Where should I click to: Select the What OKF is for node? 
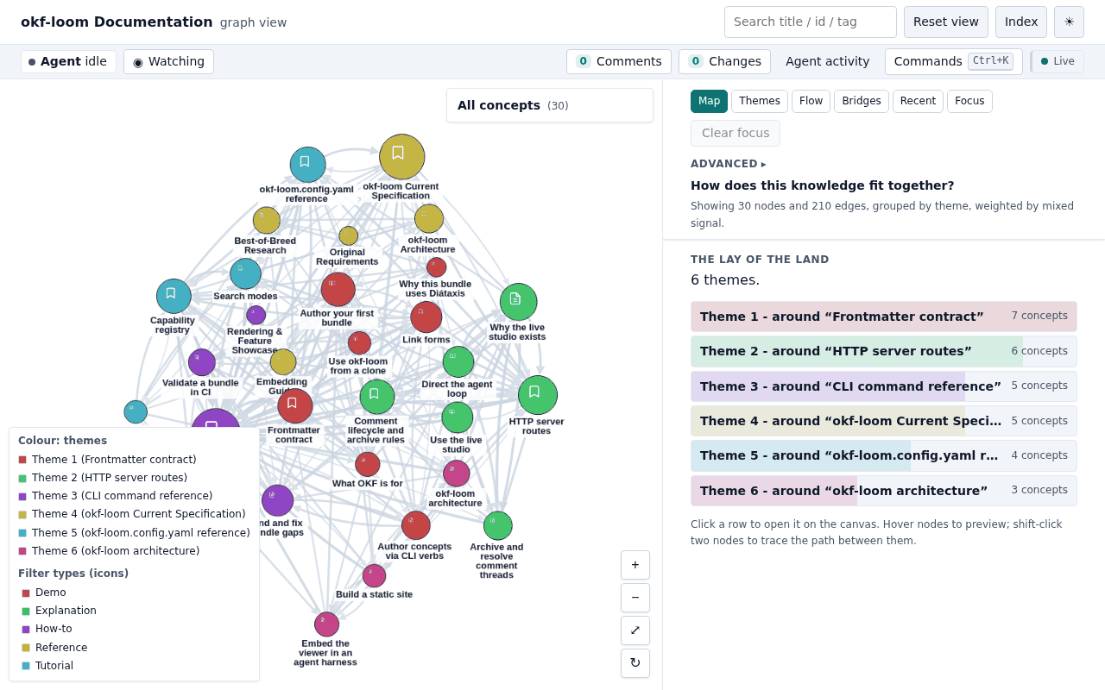[367, 464]
